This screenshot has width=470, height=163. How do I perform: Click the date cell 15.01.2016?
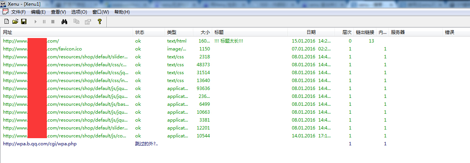tap(311, 41)
